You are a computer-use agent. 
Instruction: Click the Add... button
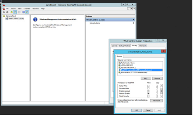click(x=146, y=78)
